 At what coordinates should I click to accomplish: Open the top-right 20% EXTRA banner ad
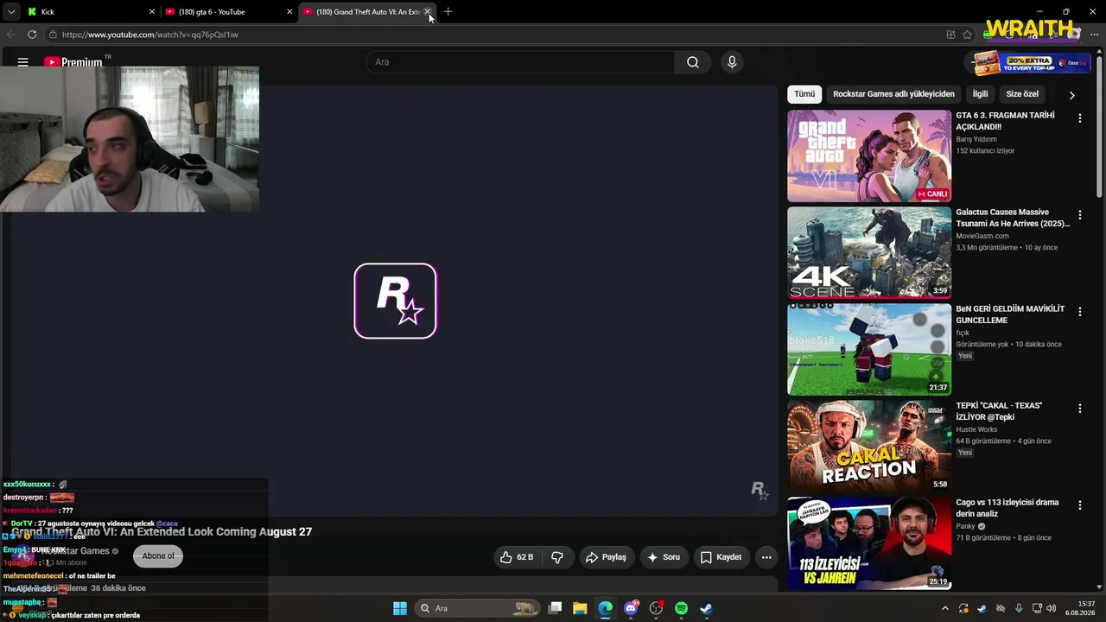[x=1033, y=63]
